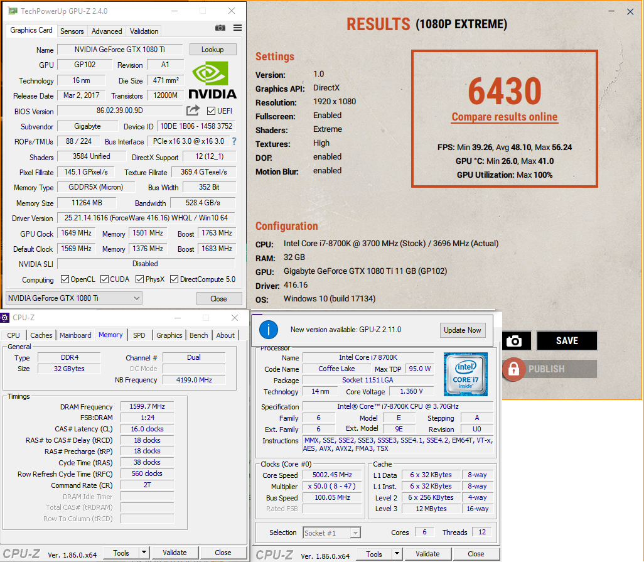
Task: Click the 6430 benchmark score
Action: (x=505, y=91)
